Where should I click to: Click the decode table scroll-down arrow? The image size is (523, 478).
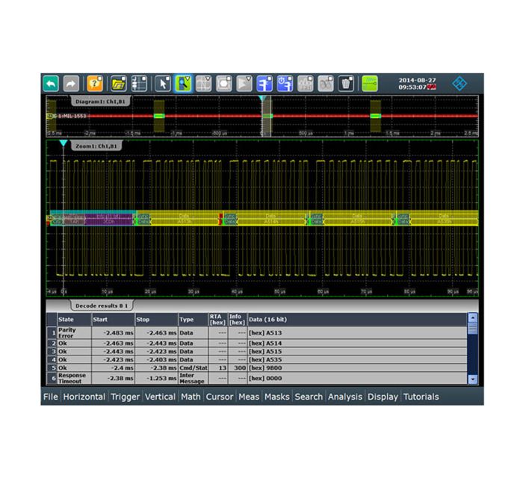473,379
